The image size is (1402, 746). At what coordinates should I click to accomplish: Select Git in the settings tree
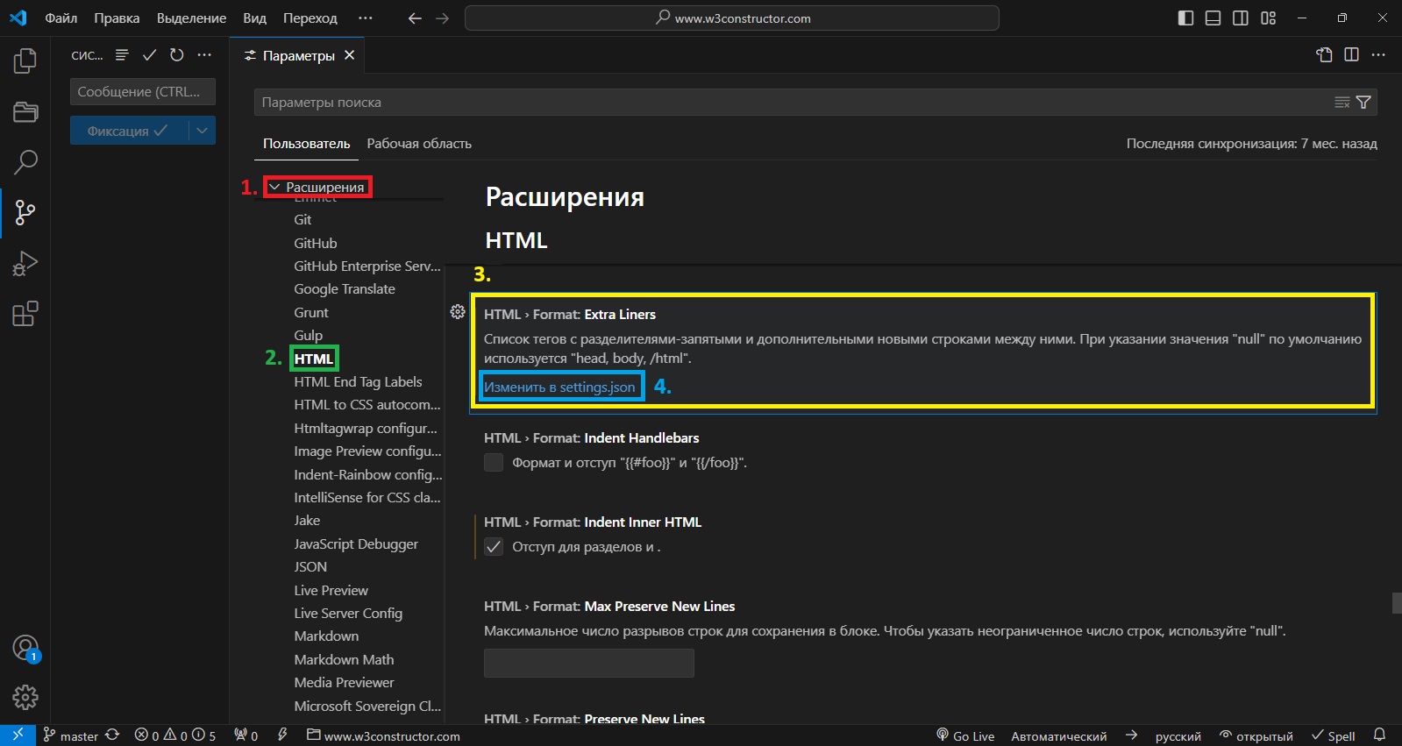click(302, 220)
